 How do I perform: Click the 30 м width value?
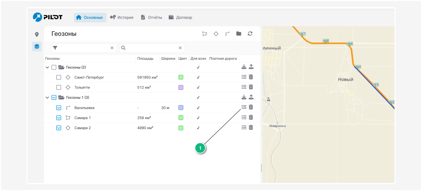point(165,108)
